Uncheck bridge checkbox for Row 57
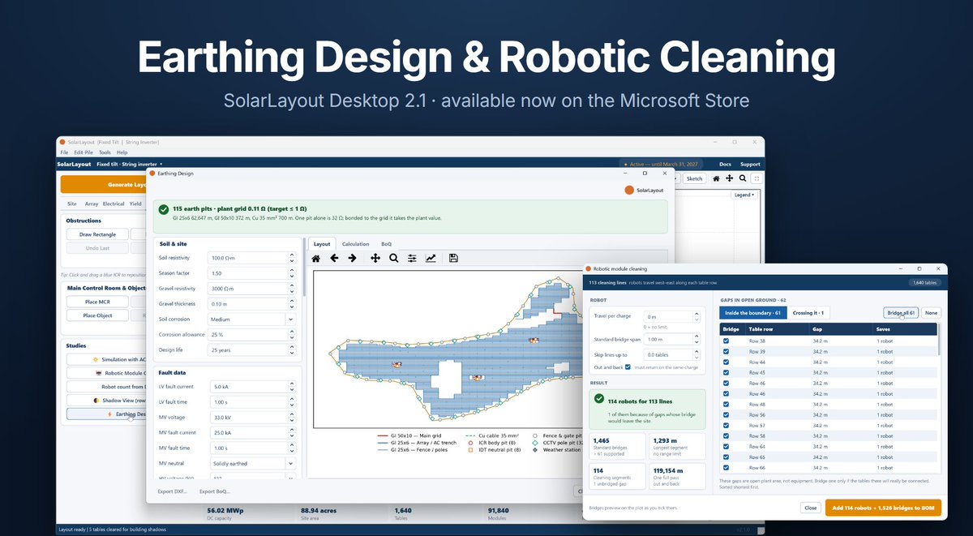 [x=726, y=425]
